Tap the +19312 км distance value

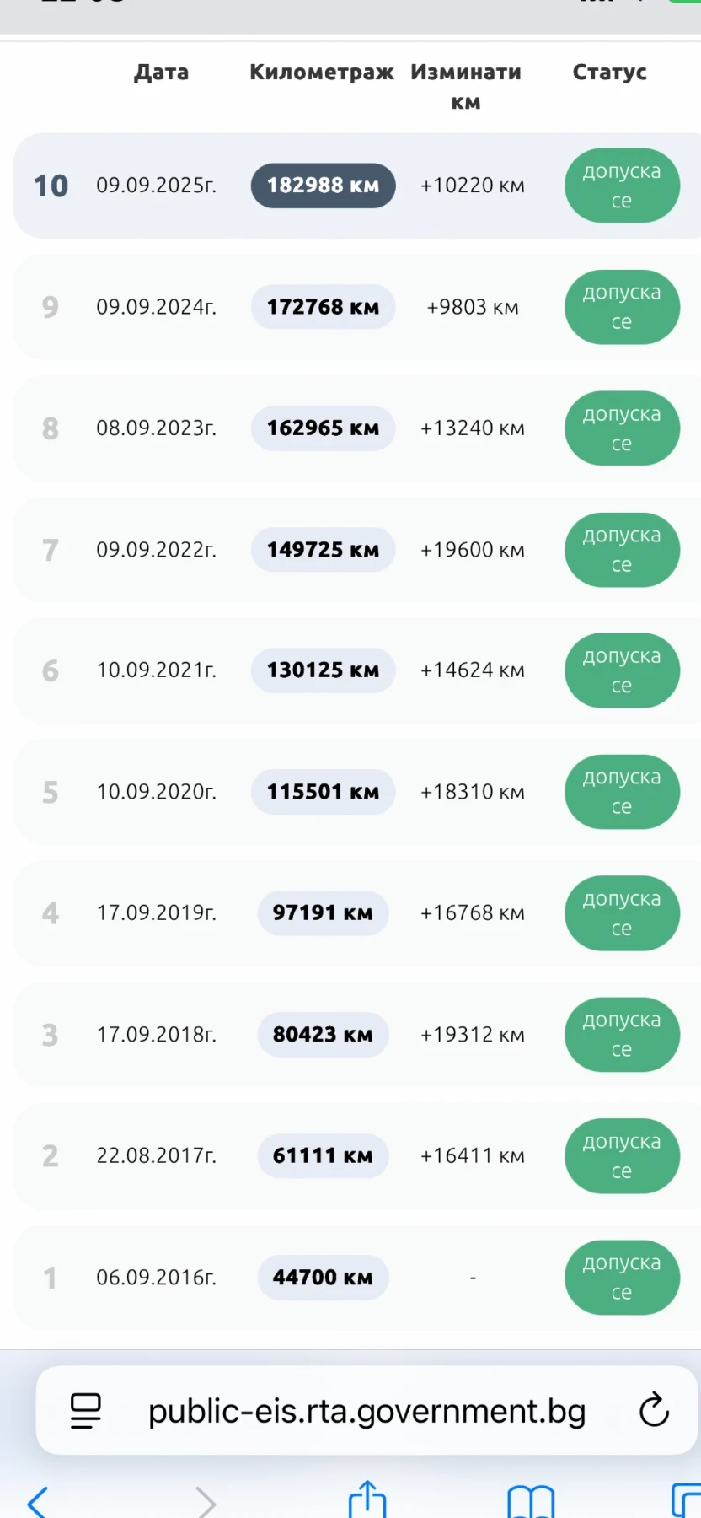pyautogui.click(x=472, y=1035)
